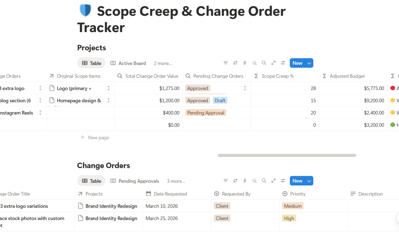Click the New button on Change Orders
The width and height of the screenshot is (399, 232).
(297, 181)
